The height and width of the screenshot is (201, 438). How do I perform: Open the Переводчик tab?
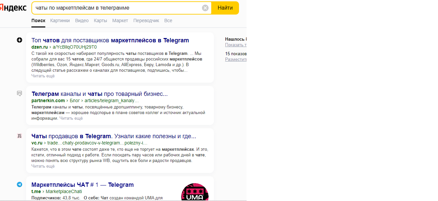146,20
